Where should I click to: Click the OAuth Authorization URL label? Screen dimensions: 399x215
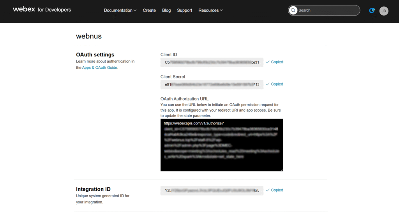[184, 99]
